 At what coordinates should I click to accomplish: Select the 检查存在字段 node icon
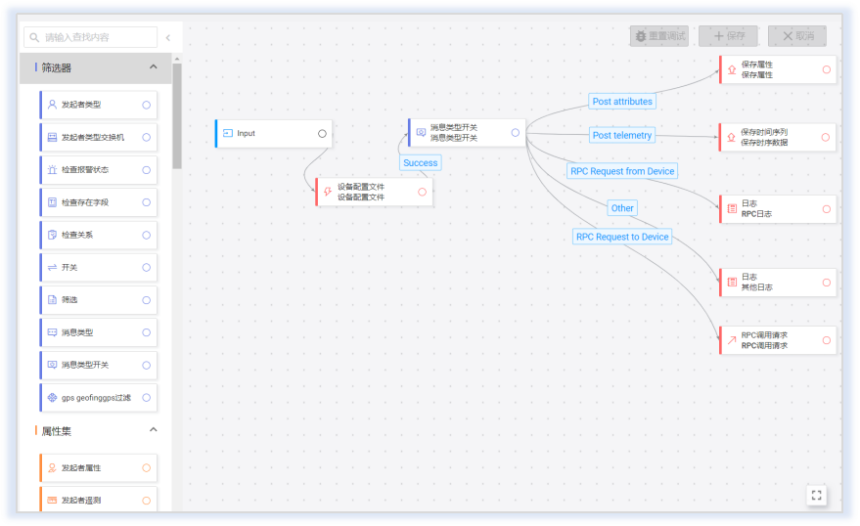(x=52, y=202)
